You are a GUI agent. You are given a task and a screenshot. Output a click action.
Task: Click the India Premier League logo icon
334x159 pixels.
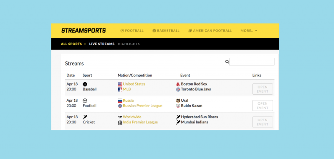point(120,122)
